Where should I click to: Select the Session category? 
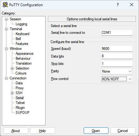tap(15, 19)
